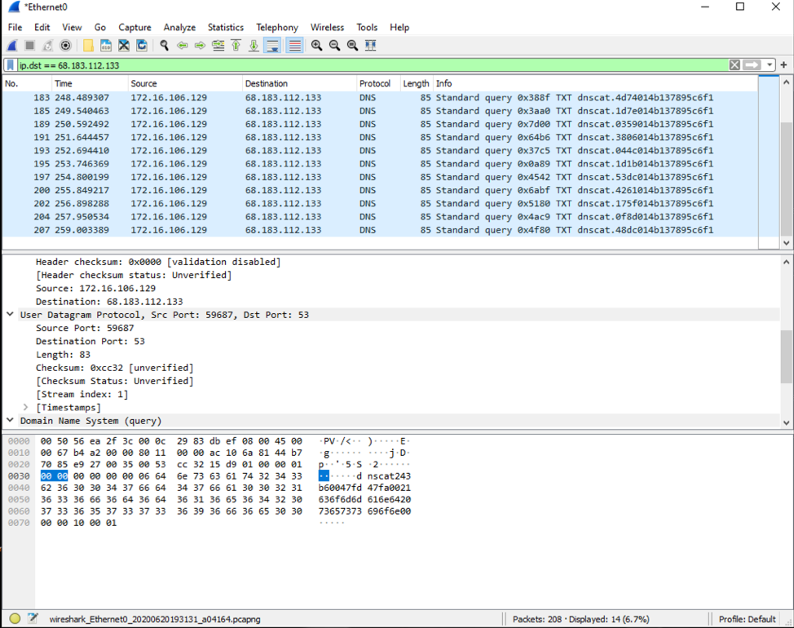The height and width of the screenshot is (628, 794).
Task: Open capture options gear icon
Action: click(x=65, y=46)
